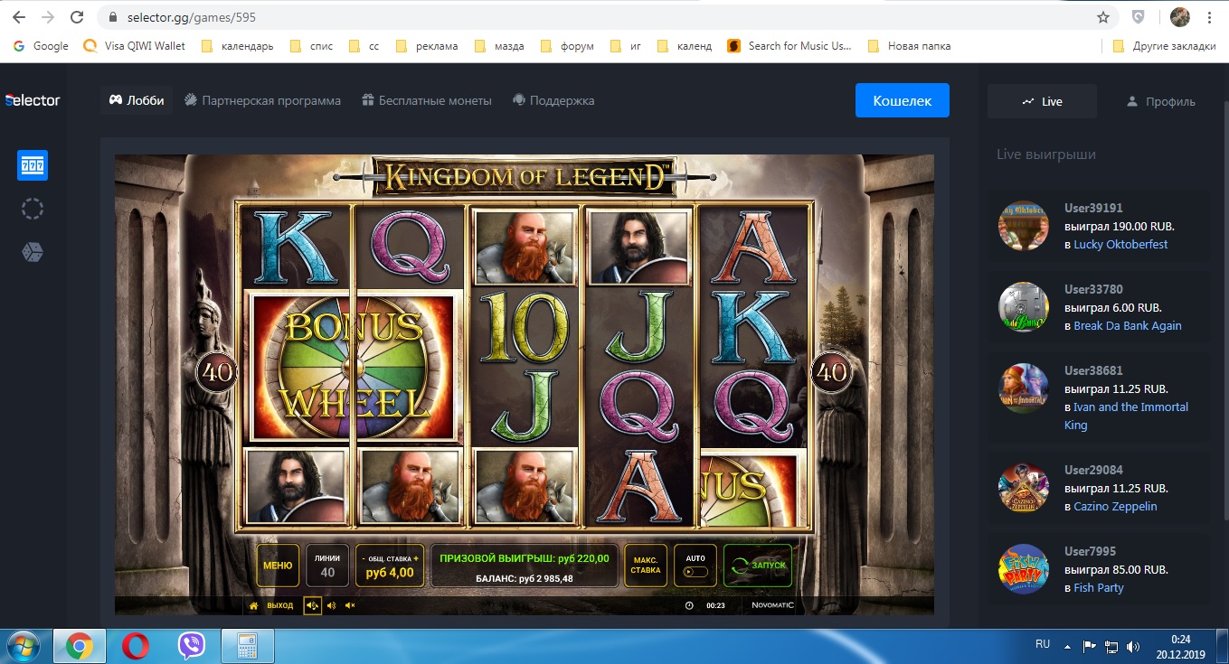Open the Cazino Zeppelin link
Viewport: 1229px width, 664px height.
point(1115,506)
